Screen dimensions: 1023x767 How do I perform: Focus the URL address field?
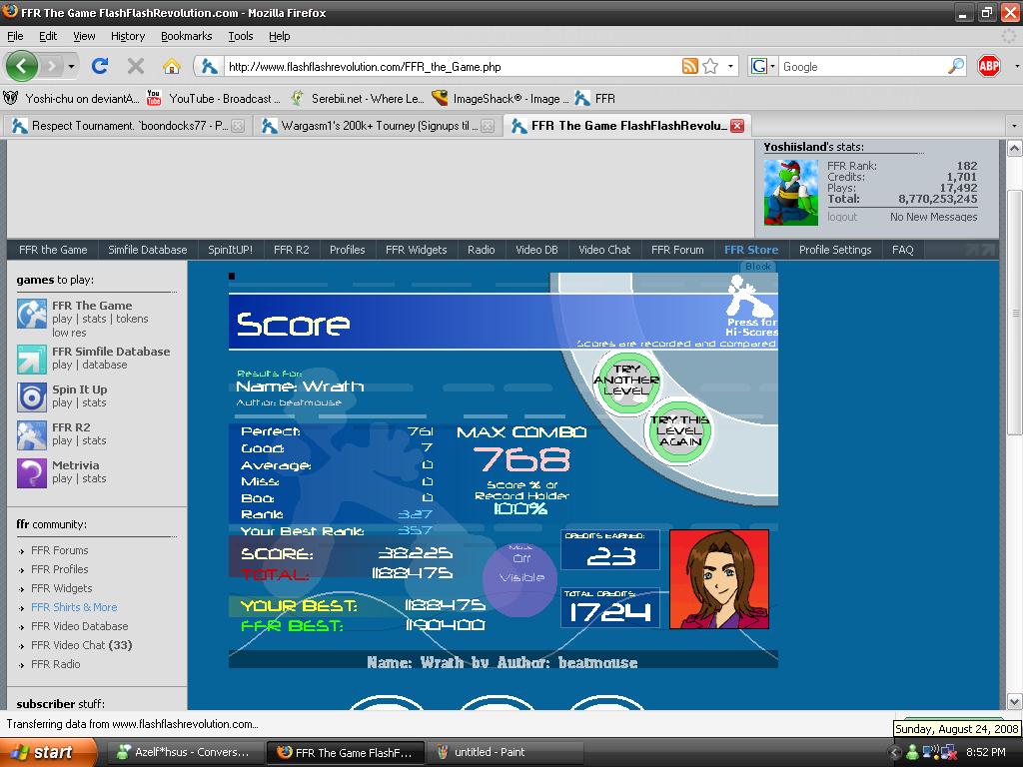(452, 66)
